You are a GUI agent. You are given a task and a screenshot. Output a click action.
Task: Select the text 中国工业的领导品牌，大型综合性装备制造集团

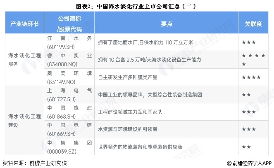click(150, 95)
